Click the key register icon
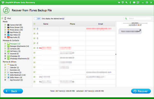Screen dimensions: 154x99 (127, 3)
